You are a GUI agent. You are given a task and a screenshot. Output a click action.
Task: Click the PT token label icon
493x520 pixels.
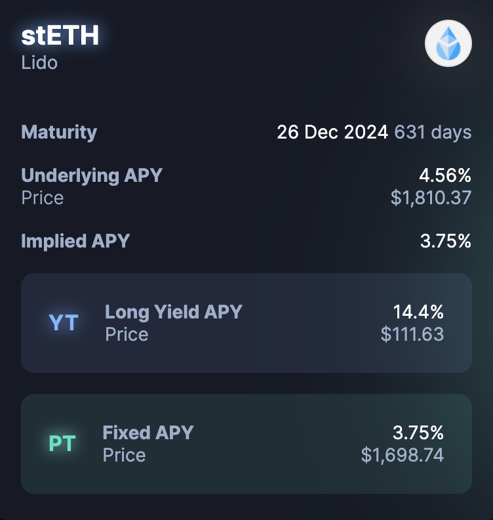tap(62, 444)
